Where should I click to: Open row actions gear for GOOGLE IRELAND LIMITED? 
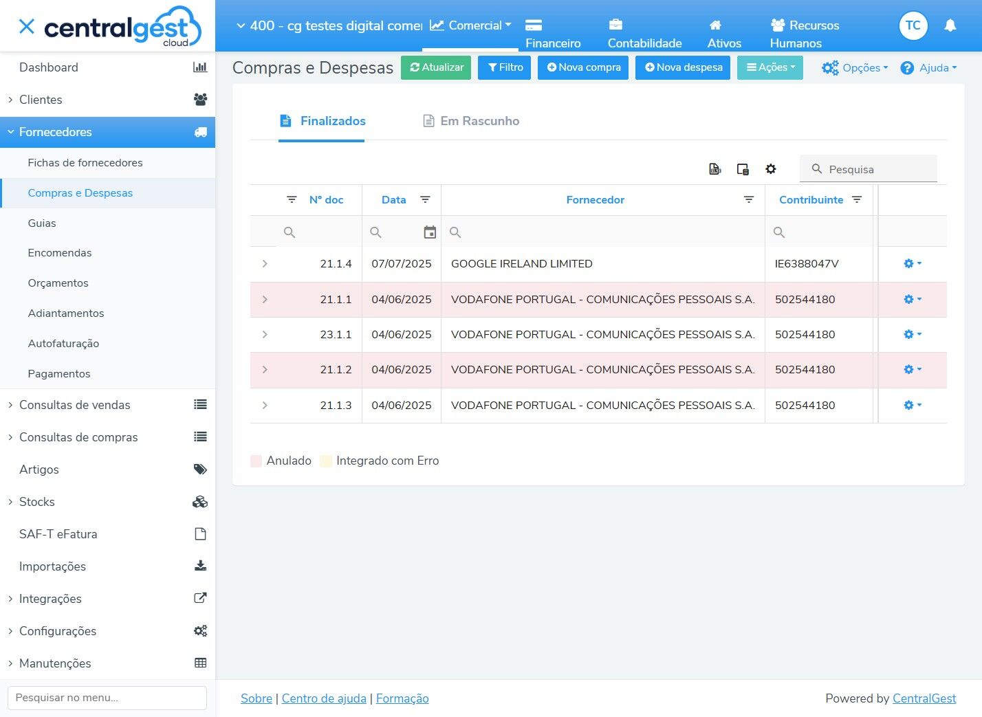tap(913, 264)
